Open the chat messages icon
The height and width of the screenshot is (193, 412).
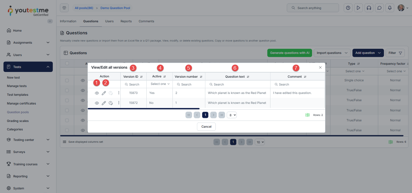379,8
